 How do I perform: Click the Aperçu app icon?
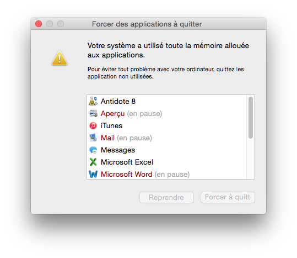click(x=93, y=113)
